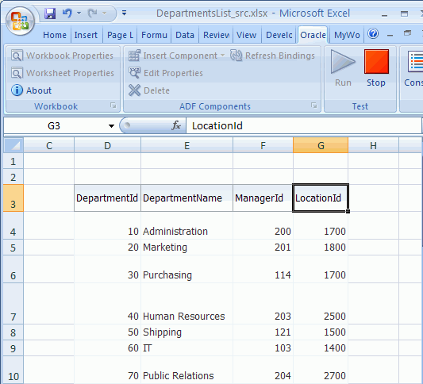Undo the last action in the quick access toolbar

(67, 13)
